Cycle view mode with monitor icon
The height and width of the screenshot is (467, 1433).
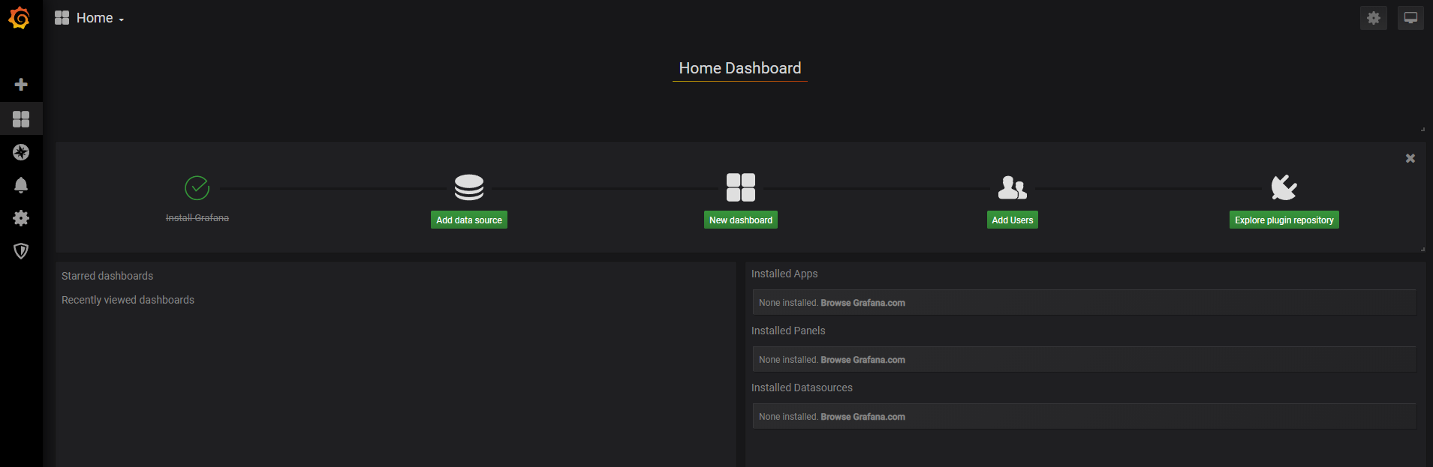click(1410, 18)
